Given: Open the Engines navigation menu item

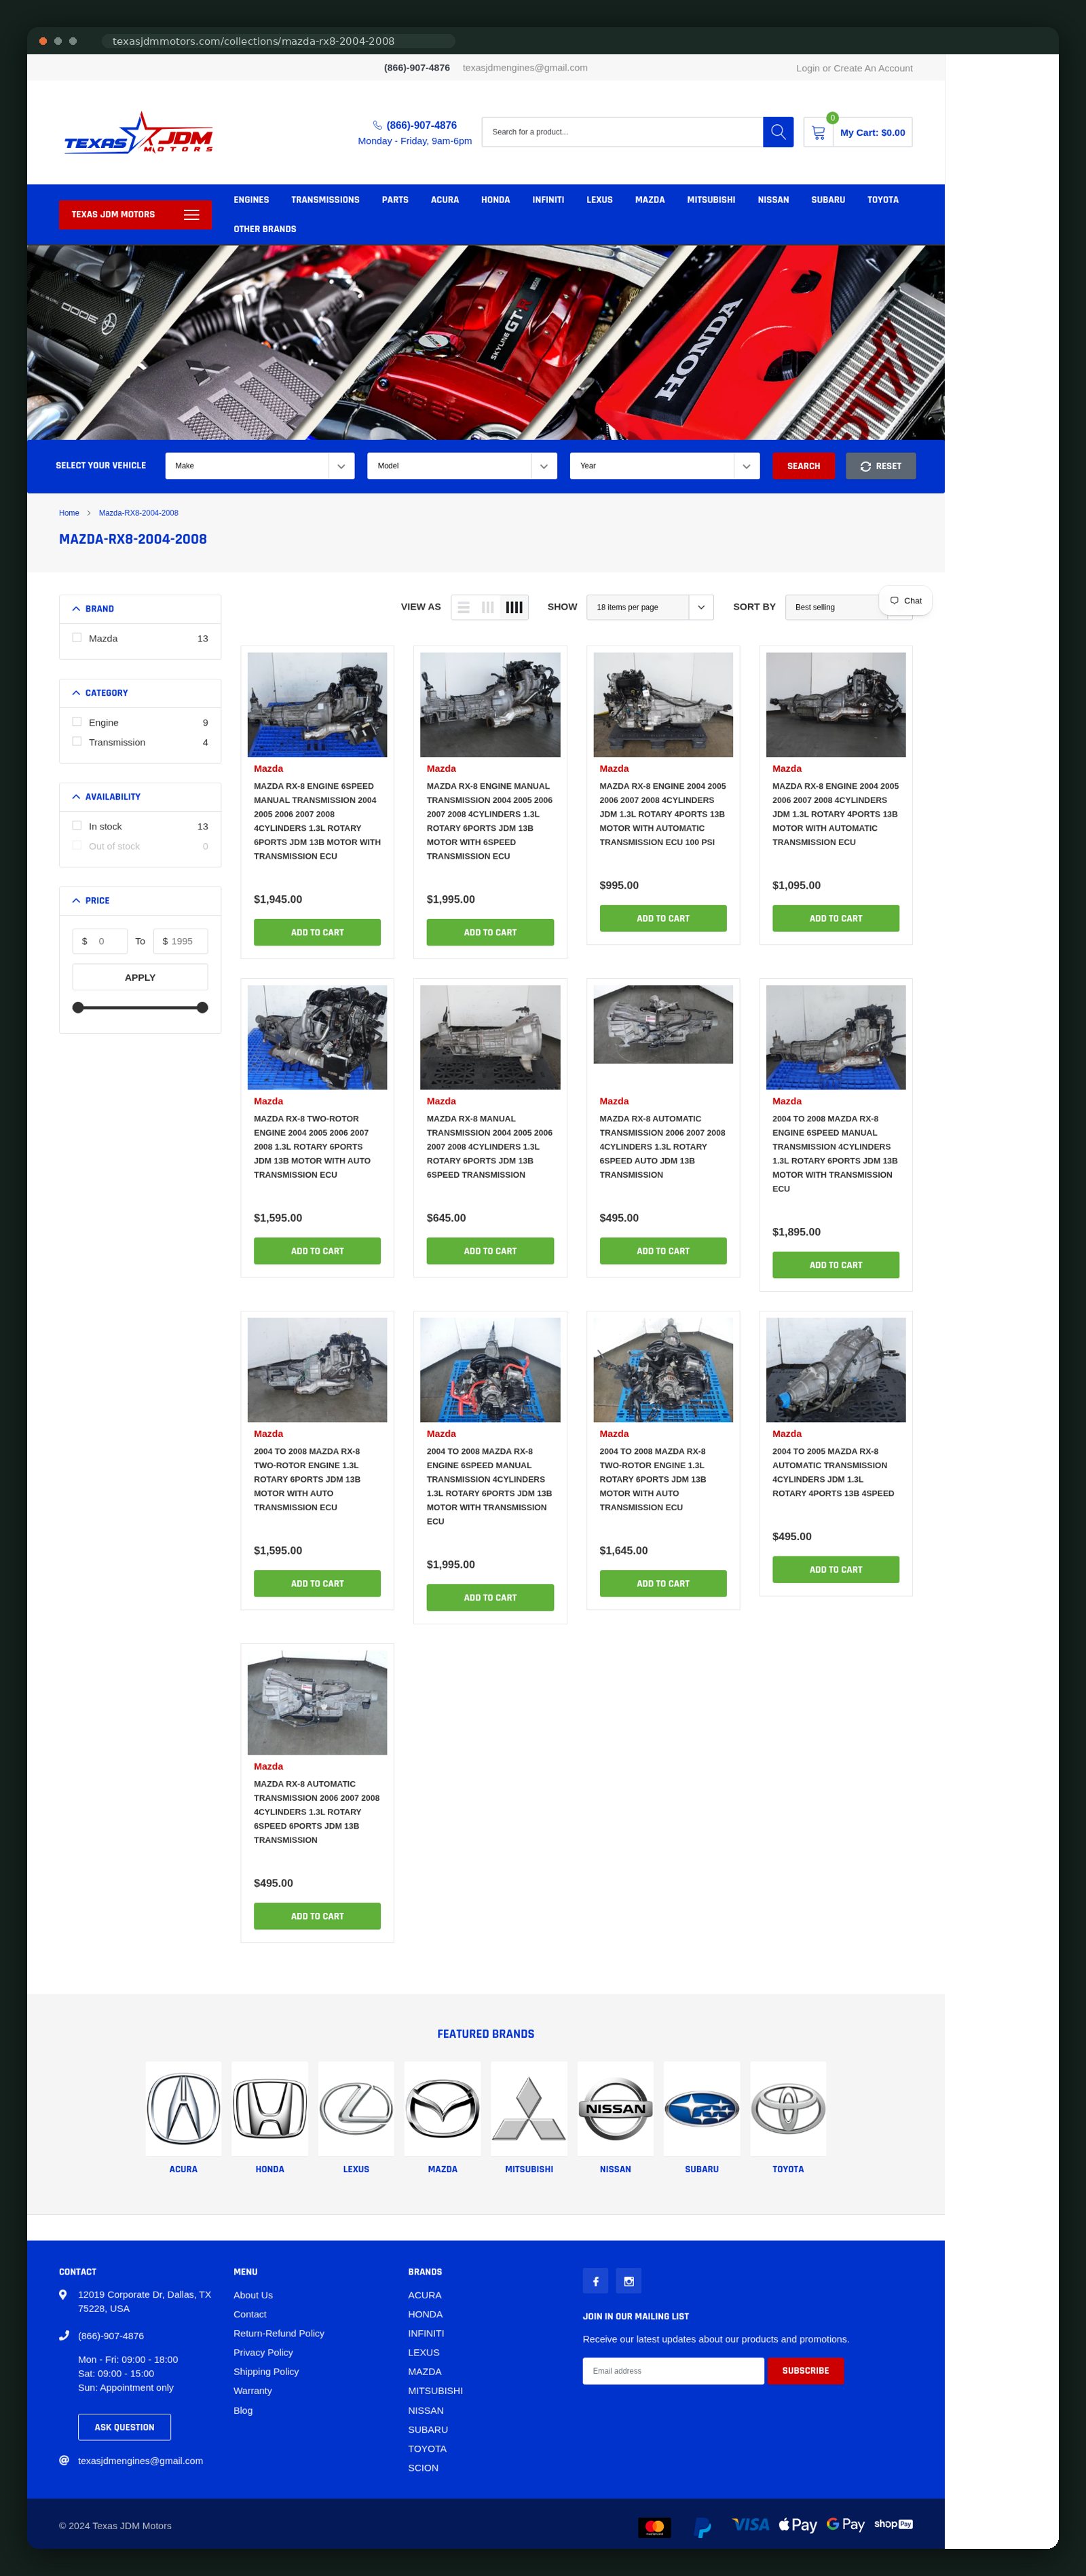Looking at the screenshot, I should pos(251,200).
